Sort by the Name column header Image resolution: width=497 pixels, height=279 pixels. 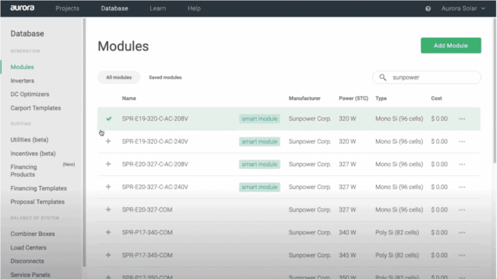click(x=129, y=98)
